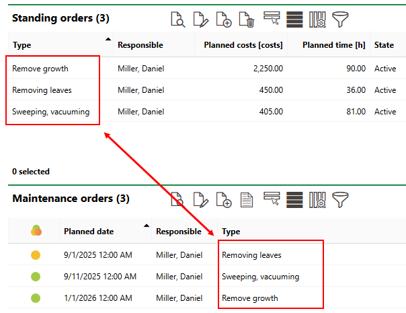Screen dimensions: 406x313
Task: Click the view details icon in Standing orders
Action: tap(177, 20)
